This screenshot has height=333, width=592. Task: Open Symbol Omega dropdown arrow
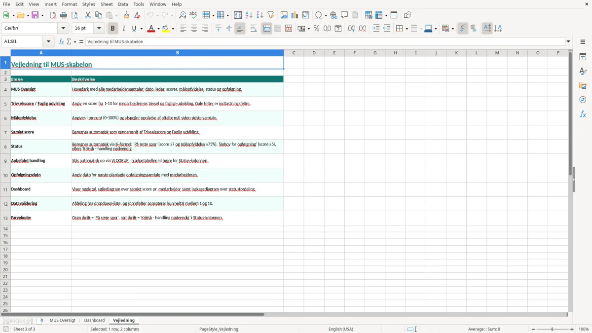325,15
